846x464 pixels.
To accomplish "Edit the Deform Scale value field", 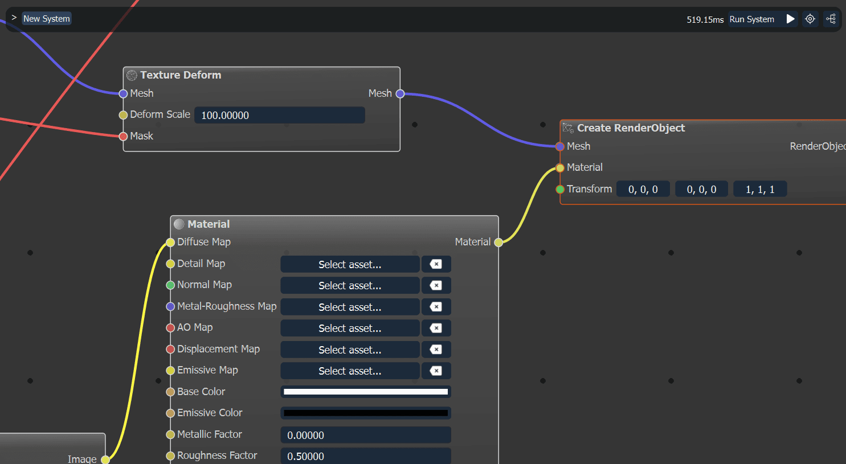I will coord(279,115).
